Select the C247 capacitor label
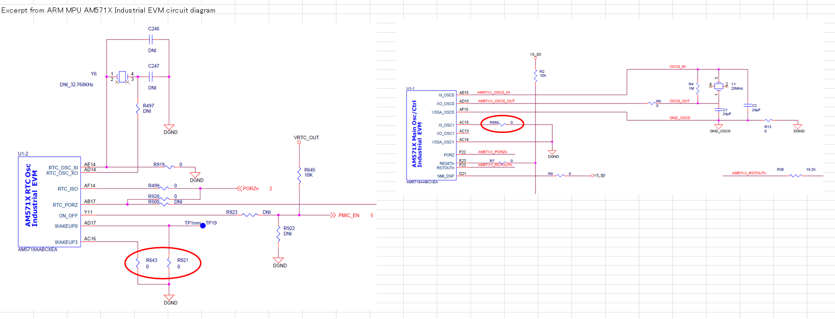Screen dimensions: 835x319 coord(154,66)
